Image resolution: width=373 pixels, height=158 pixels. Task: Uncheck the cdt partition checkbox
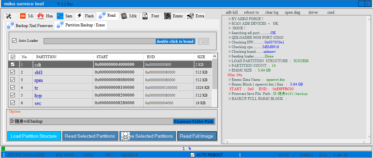click(x=13, y=64)
